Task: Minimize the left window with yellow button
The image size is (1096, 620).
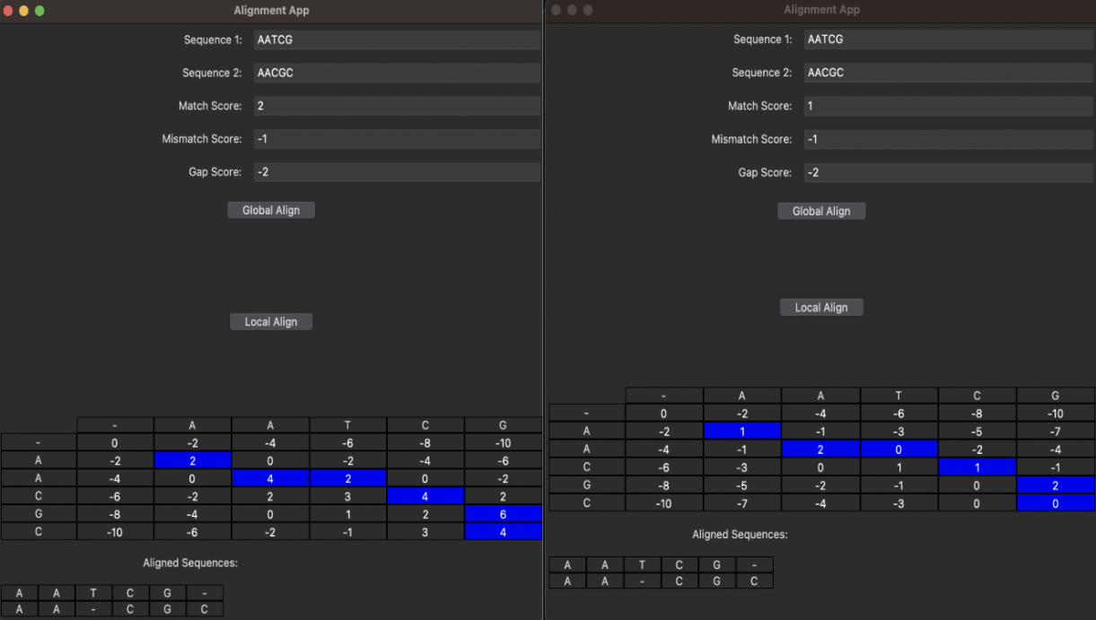Action: click(x=24, y=11)
